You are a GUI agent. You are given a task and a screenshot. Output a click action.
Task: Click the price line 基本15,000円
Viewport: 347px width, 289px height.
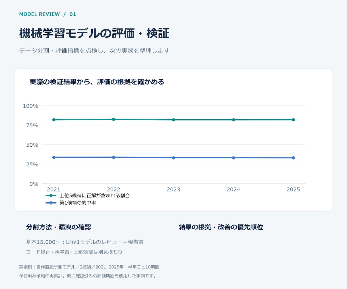(x=85, y=242)
